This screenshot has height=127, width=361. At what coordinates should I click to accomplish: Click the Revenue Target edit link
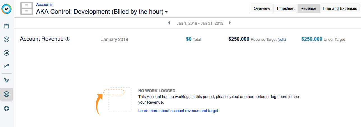coord(282,40)
